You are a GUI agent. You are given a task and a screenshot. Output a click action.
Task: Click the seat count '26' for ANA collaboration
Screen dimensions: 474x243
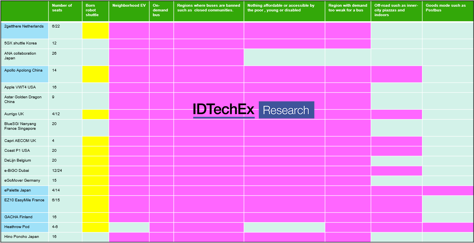[65, 57]
